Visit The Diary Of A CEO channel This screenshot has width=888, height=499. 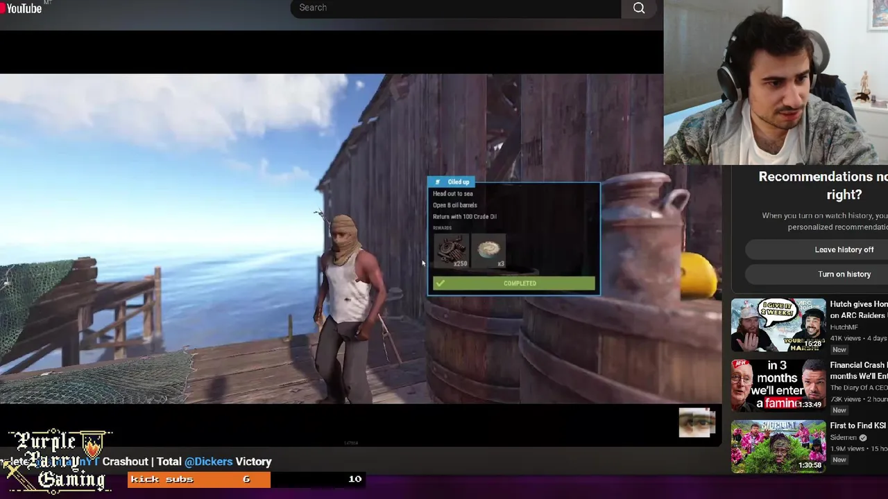(x=859, y=388)
